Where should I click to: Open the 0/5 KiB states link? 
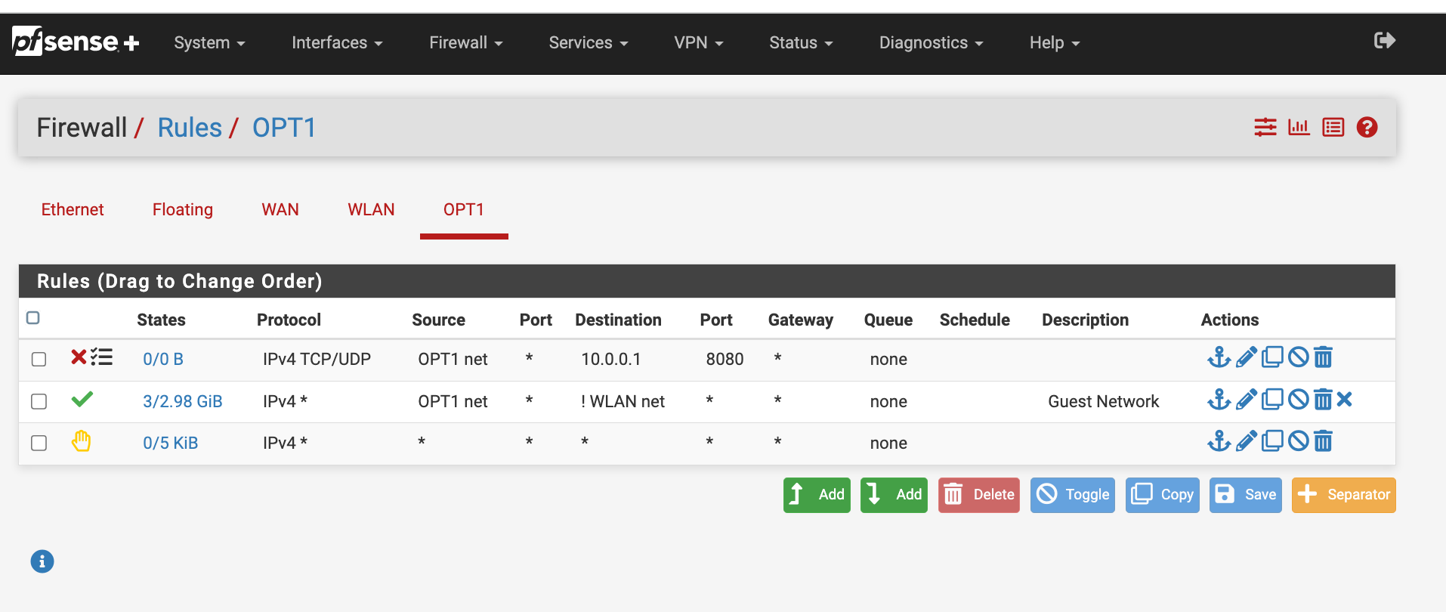coord(171,443)
